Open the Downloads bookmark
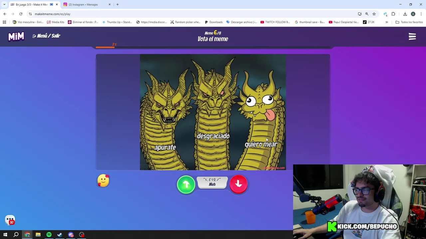426x239 pixels. tap(214, 22)
